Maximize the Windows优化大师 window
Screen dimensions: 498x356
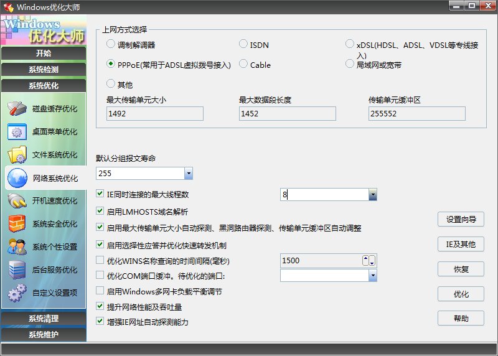[472, 6]
